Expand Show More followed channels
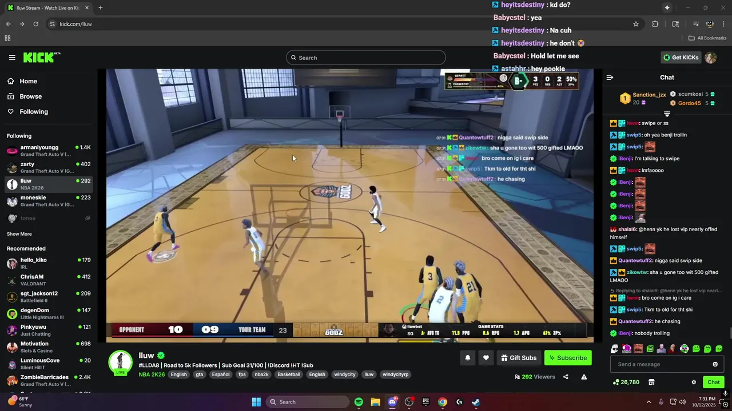This screenshot has width=732, height=411. 19,234
